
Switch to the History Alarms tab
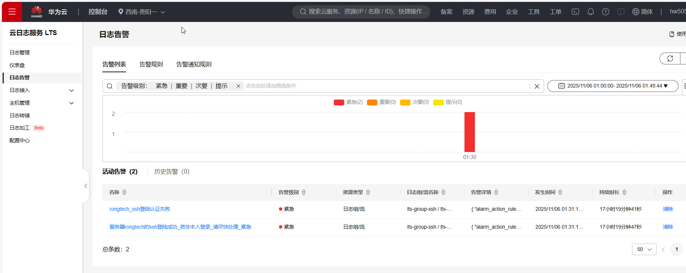(x=172, y=172)
